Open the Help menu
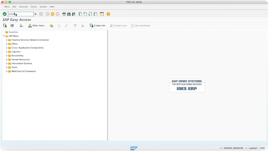Image resolution: width=272 pixels, height=154 pixels. tap(52, 7)
